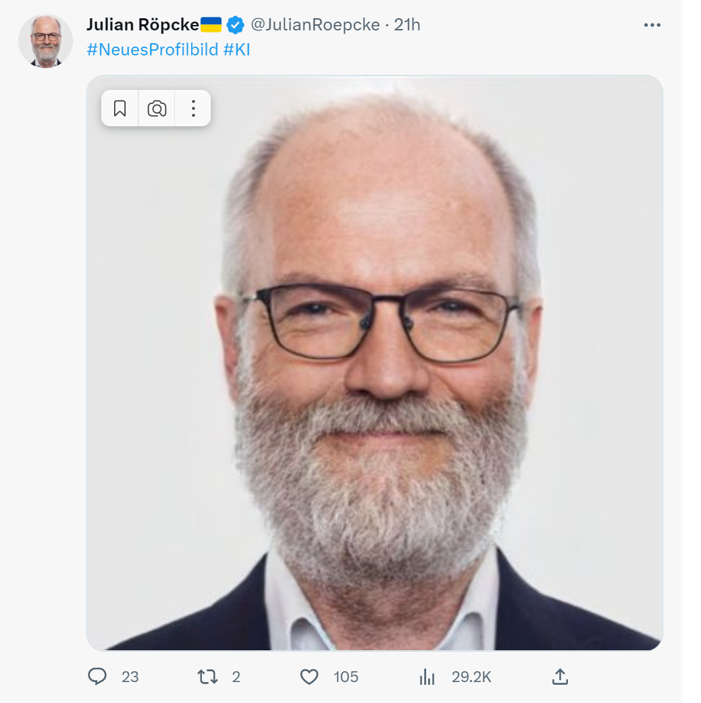Click the Julian Röpcke display name
Viewport: 701px width, 703px height.
[142, 25]
